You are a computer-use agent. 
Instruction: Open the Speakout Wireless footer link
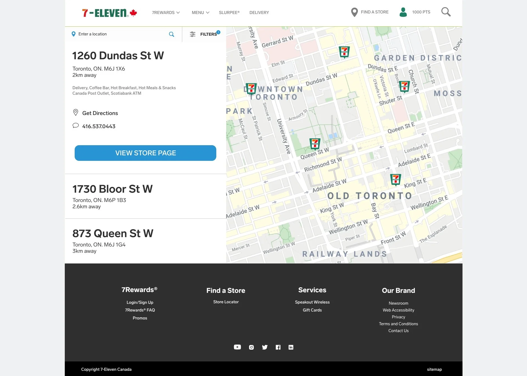click(x=312, y=302)
